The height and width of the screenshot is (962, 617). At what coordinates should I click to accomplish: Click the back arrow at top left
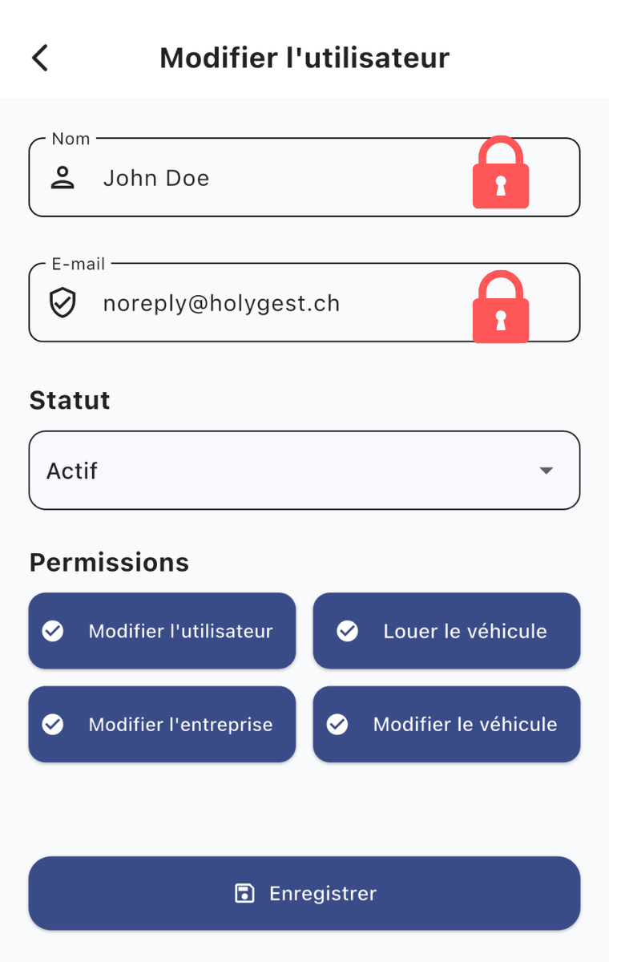point(39,57)
